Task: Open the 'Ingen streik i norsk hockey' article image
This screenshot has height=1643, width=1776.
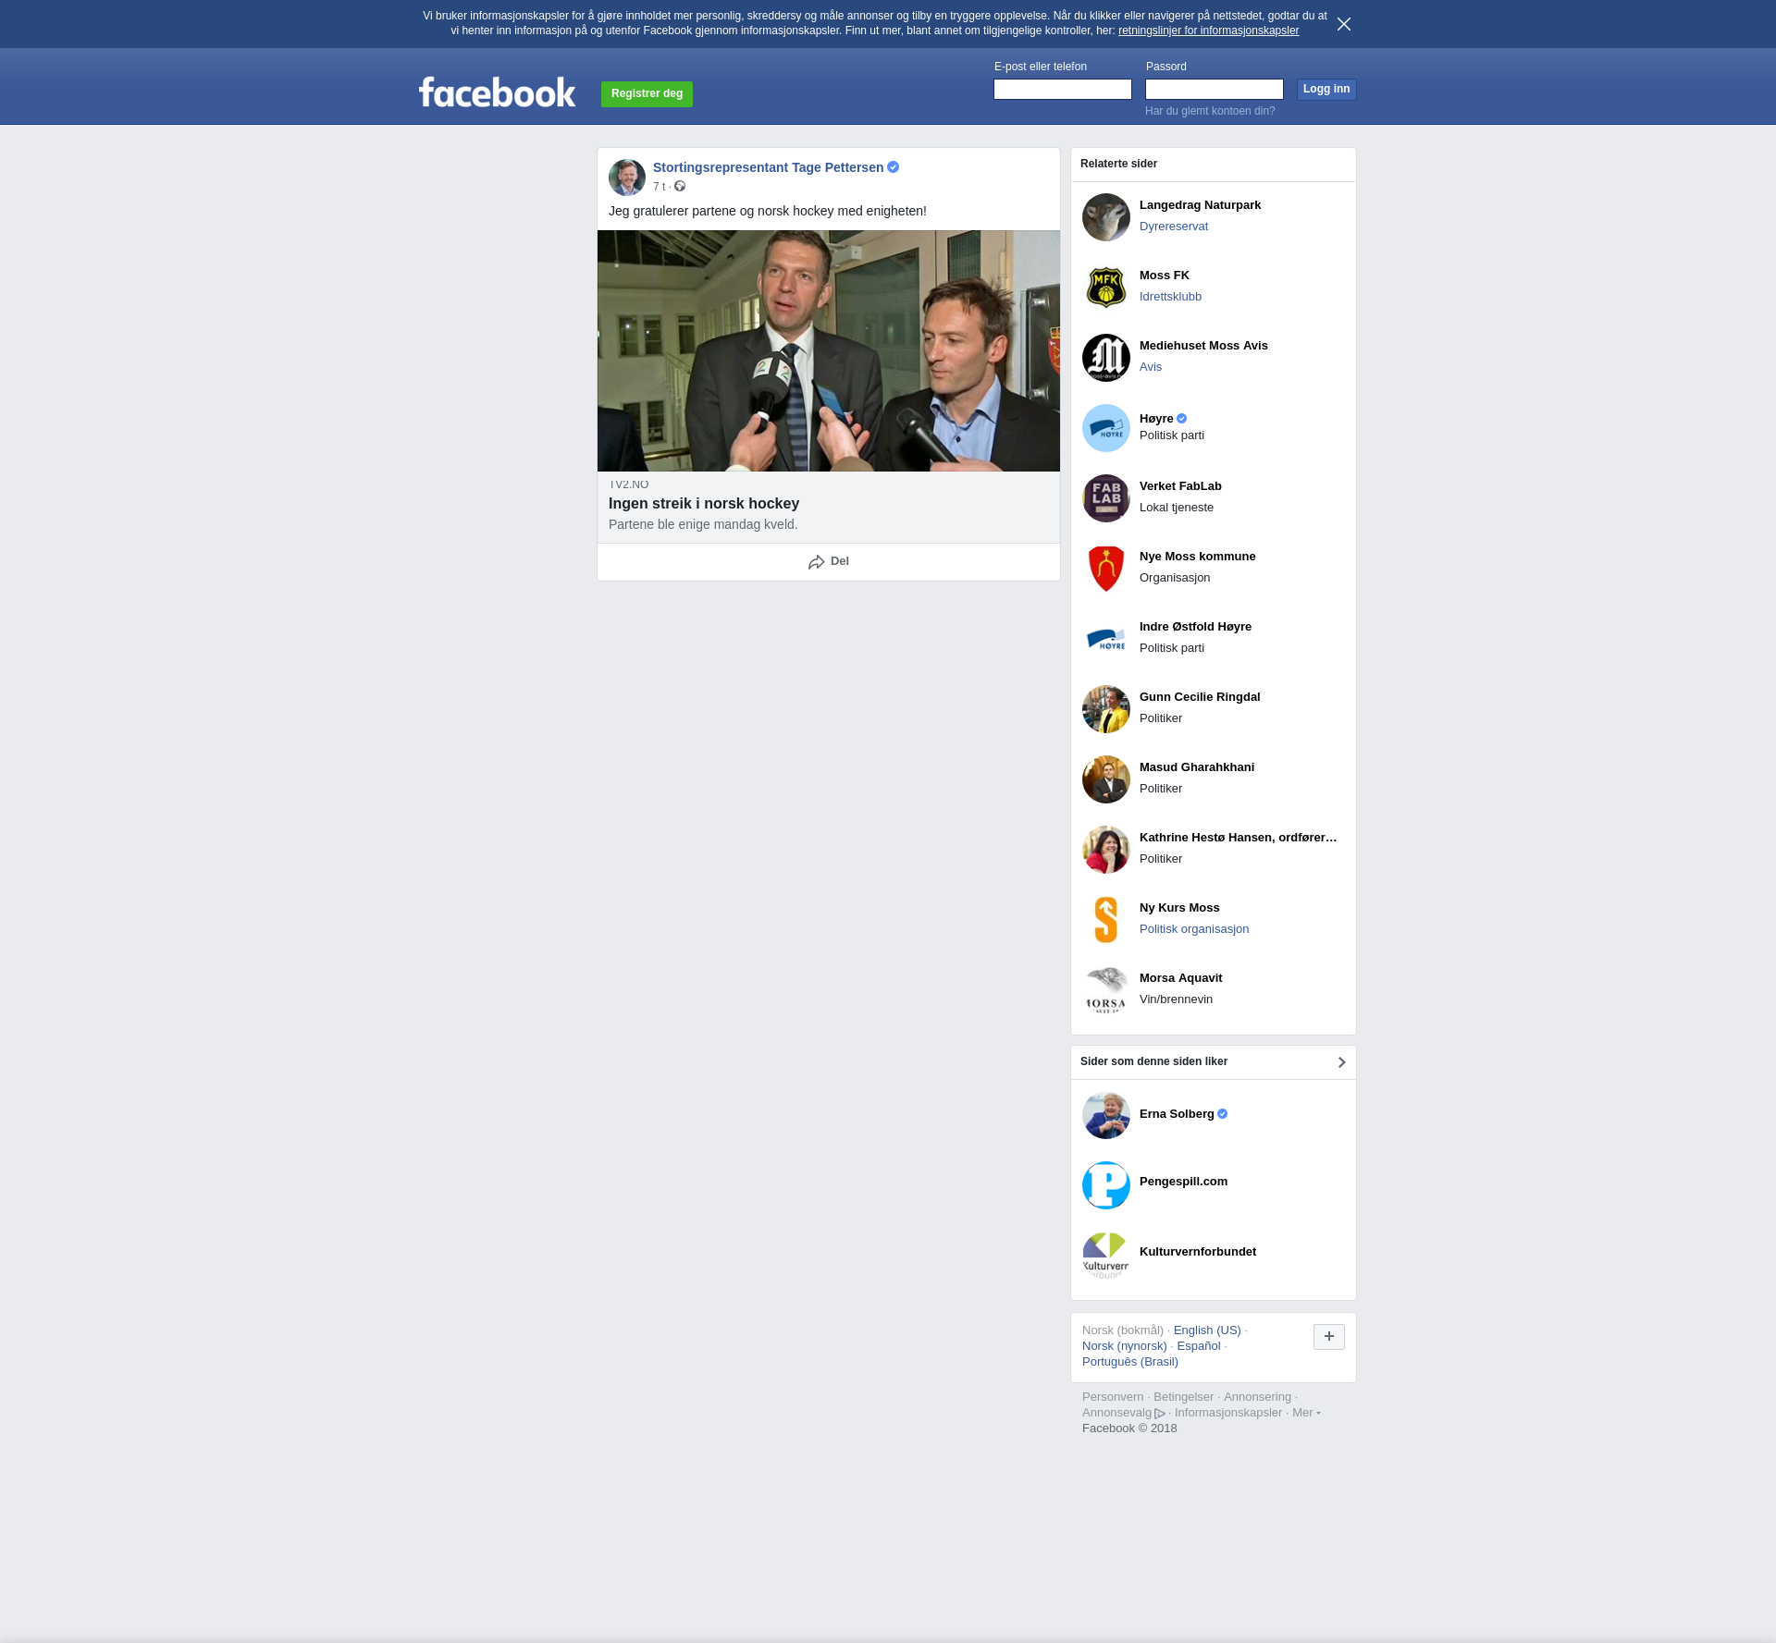Action: (828, 350)
